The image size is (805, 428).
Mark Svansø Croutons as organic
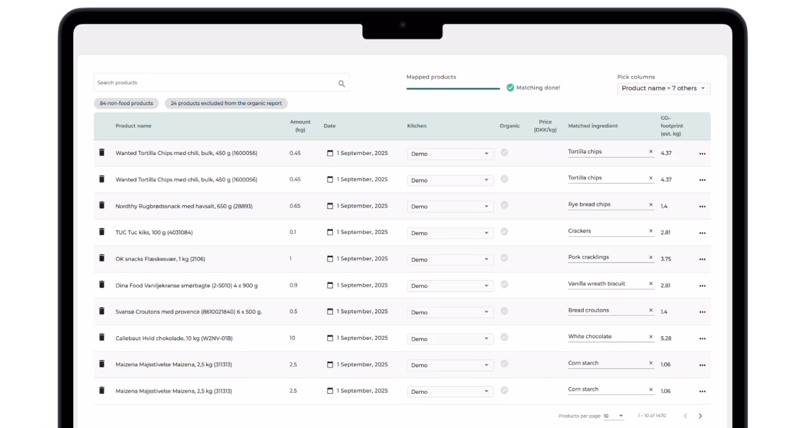tap(504, 311)
